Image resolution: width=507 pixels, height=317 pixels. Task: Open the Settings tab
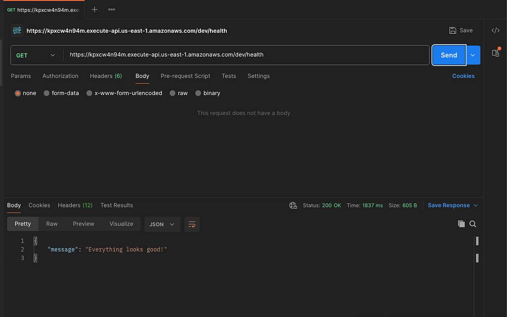coord(258,76)
